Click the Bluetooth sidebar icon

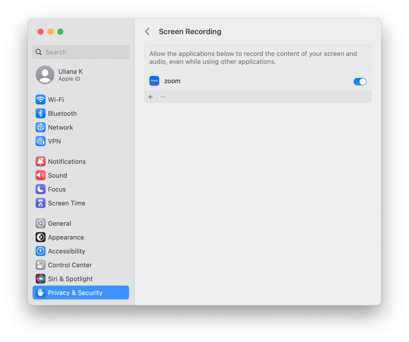tap(40, 113)
